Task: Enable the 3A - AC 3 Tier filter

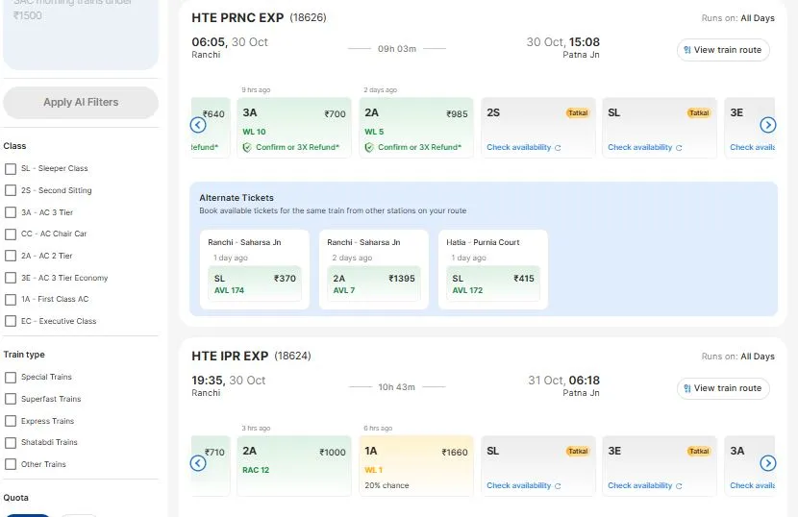Action: pyautogui.click(x=11, y=212)
